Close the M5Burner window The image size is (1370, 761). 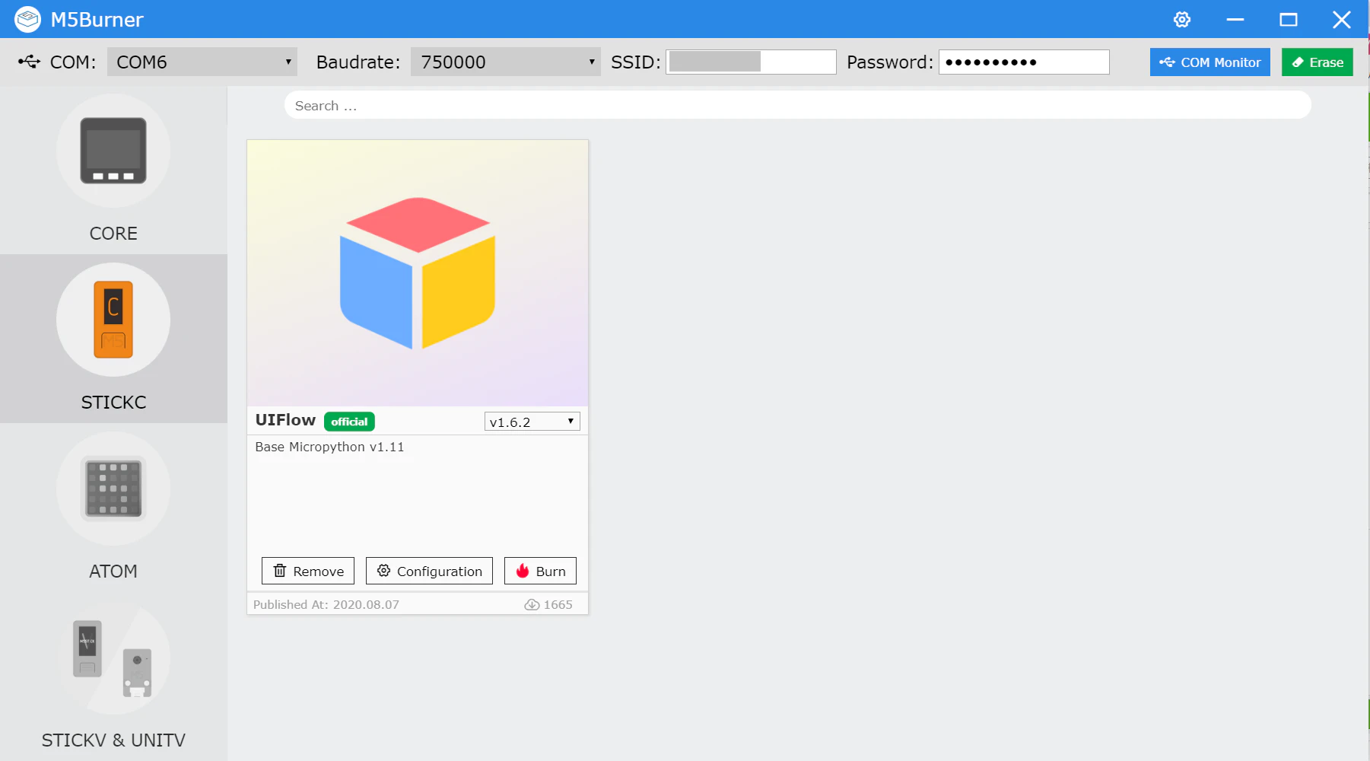1342,20
